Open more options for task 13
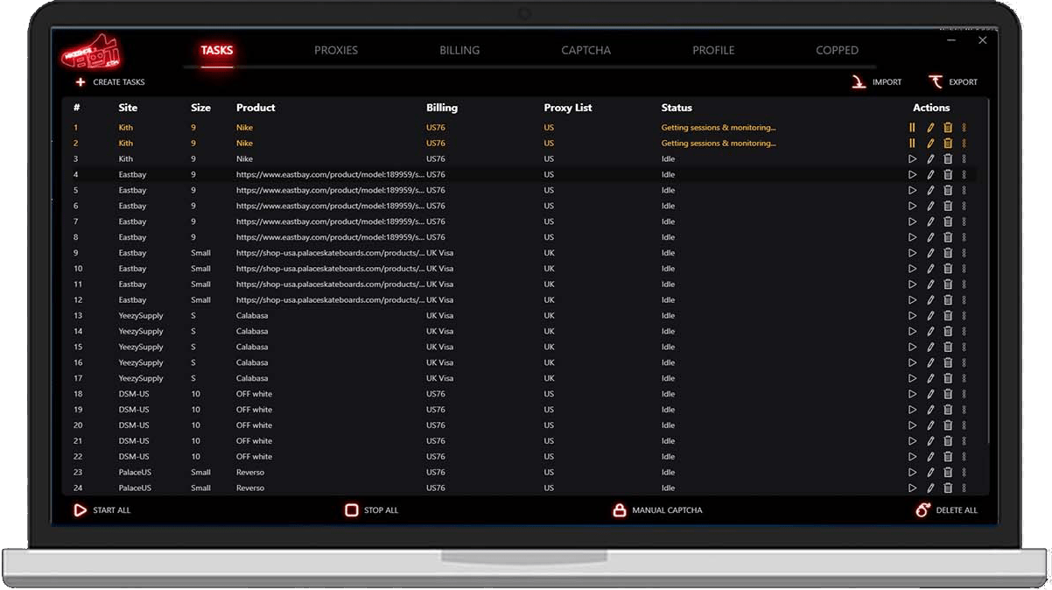Image resolution: width=1052 pixels, height=590 pixels. (x=964, y=315)
